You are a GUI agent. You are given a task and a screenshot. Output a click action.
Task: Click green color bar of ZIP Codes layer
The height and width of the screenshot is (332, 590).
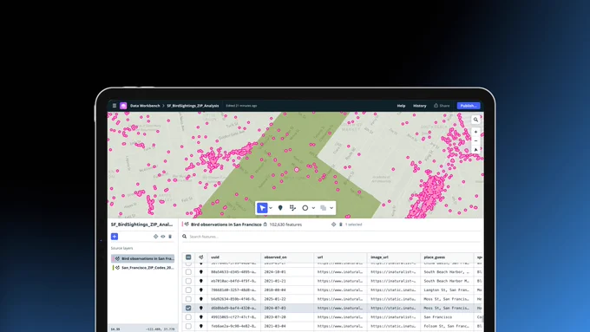tap(114, 268)
